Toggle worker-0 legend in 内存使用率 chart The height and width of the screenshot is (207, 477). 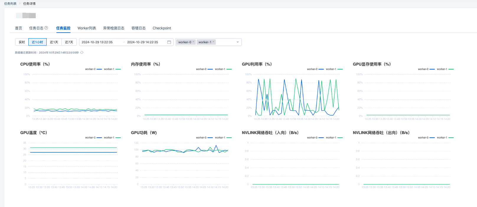point(204,69)
